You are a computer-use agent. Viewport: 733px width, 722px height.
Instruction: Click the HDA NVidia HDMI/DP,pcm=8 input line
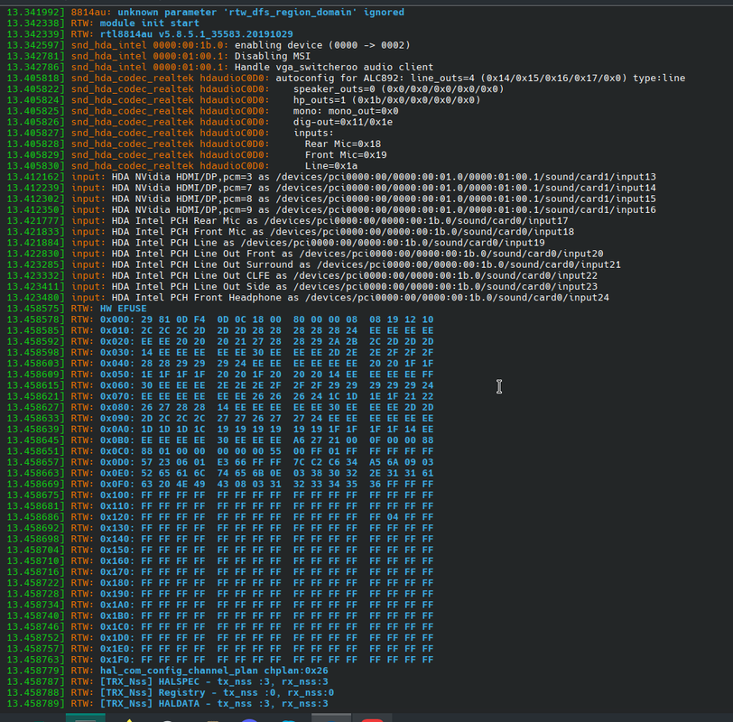coord(331,199)
